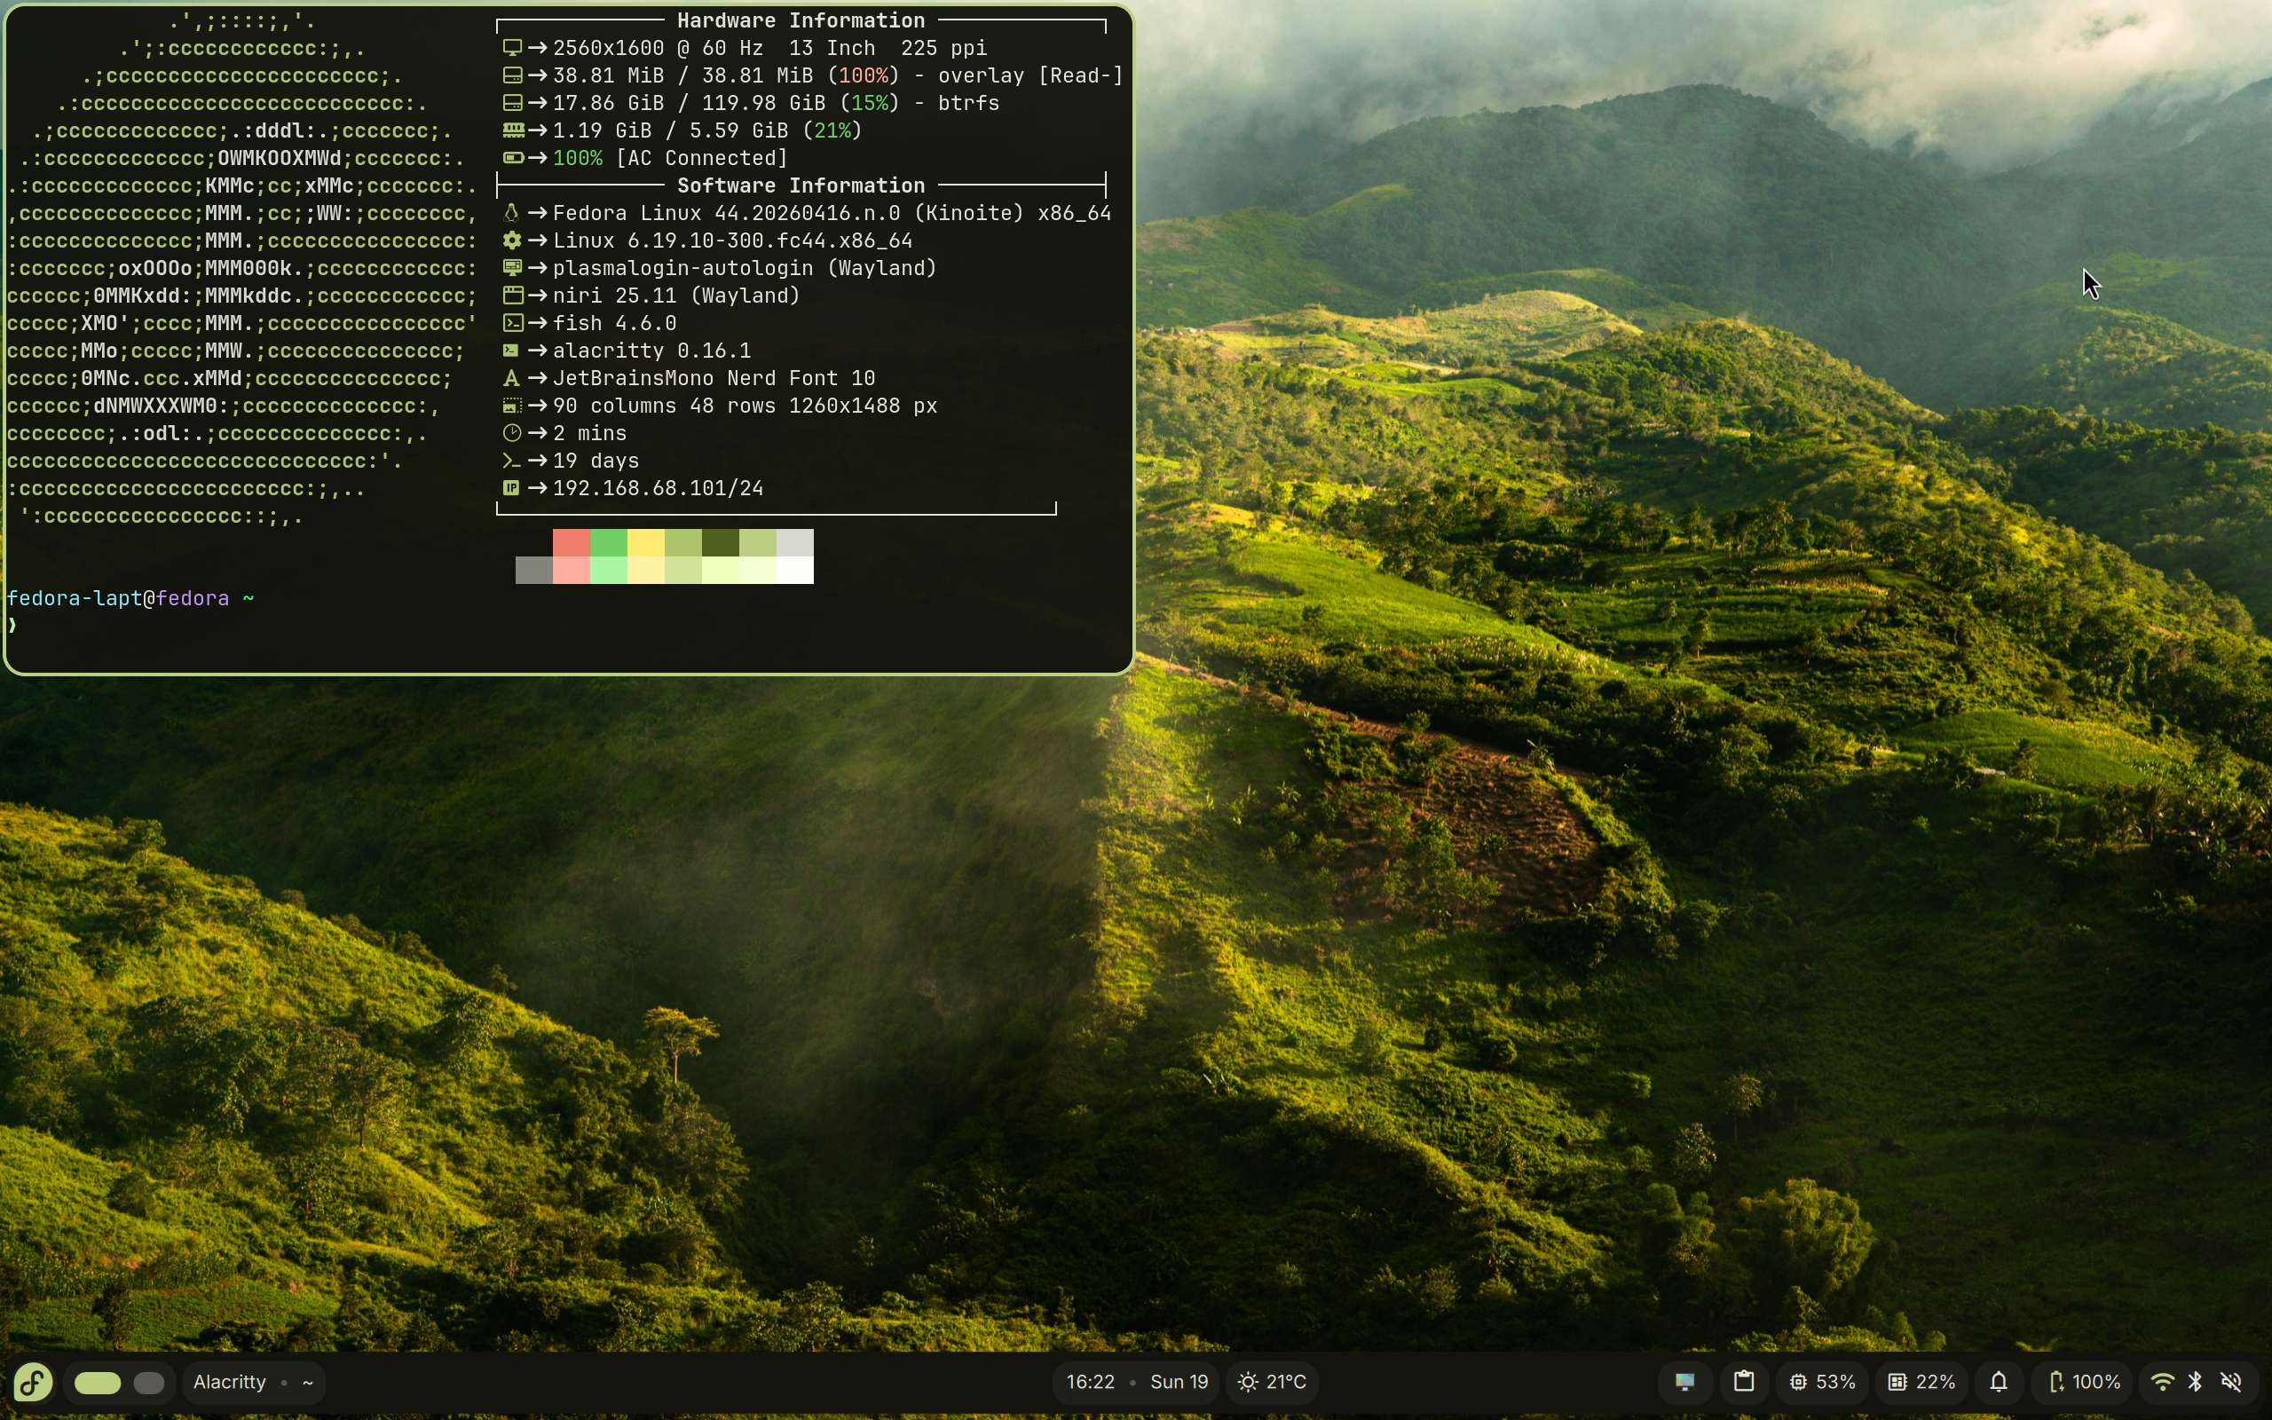Open the Fedora launcher icon in the bar
This screenshot has width=2272, height=1420.
point(33,1382)
